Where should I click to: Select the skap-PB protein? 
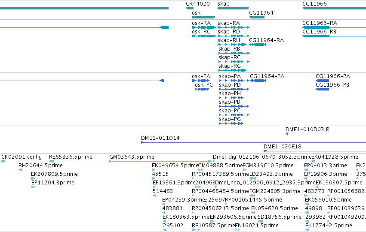(234, 106)
